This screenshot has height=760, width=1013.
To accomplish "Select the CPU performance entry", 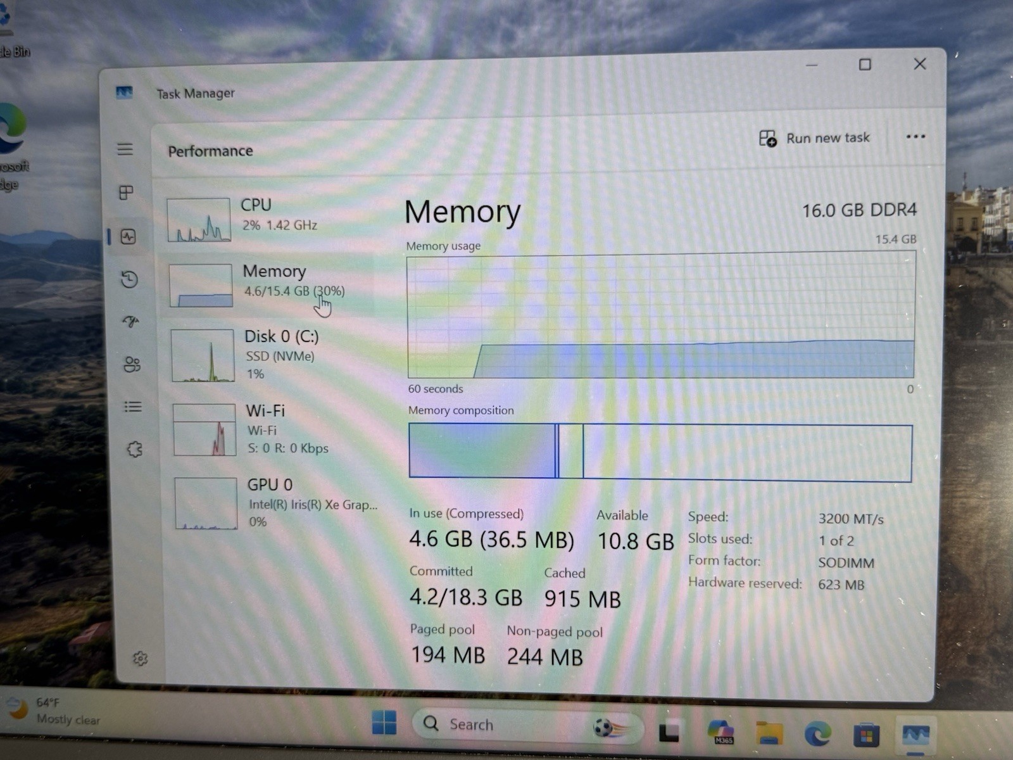I will pos(269,218).
